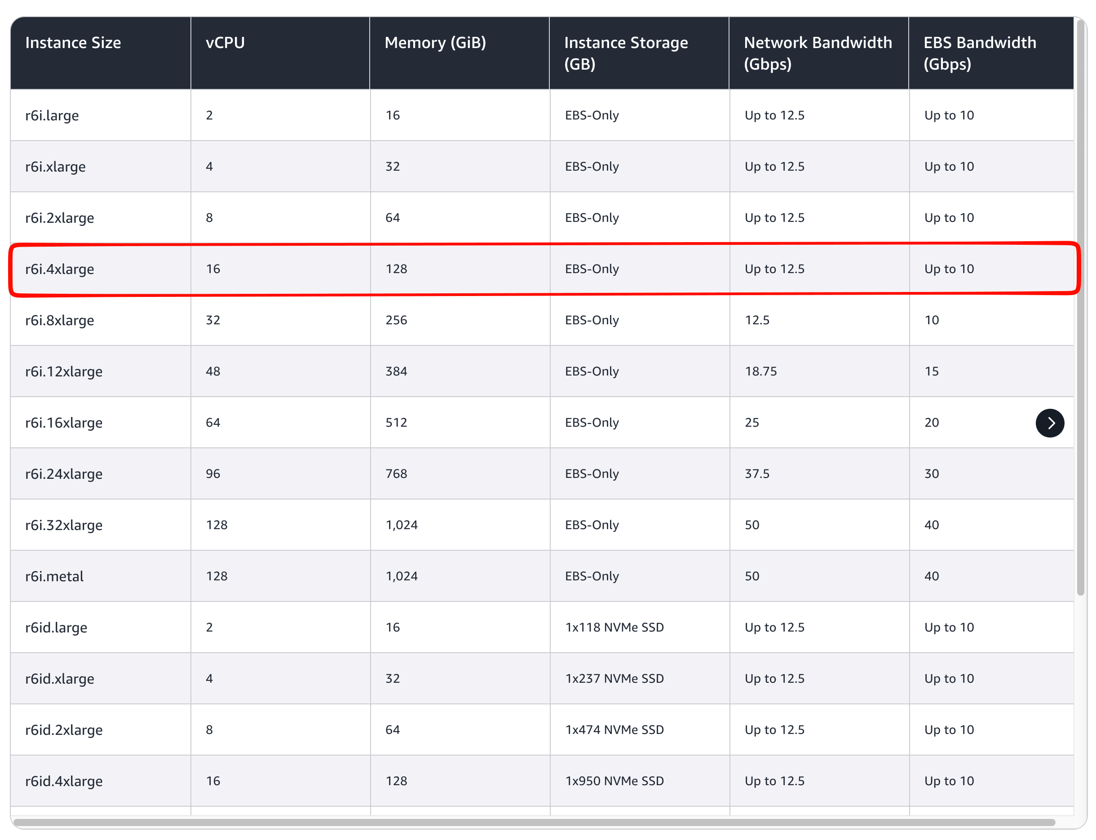Select the r6id.2xlarge instance name
Screen dimensions: 1096x840
tap(64, 730)
